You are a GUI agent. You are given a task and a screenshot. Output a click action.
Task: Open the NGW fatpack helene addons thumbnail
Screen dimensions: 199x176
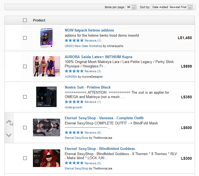coord(47,38)
